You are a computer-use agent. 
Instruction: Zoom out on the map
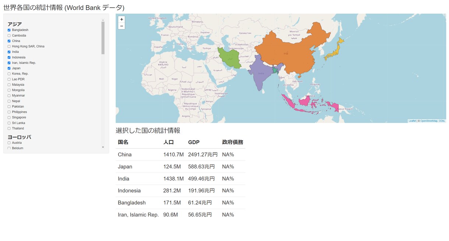(121, 26)
